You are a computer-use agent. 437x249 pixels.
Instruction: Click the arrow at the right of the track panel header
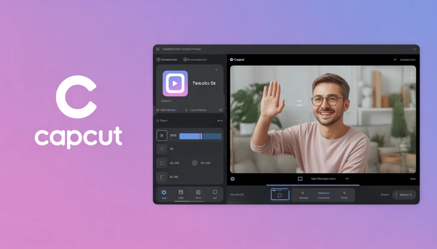pyautogui.click(x=220, y=121)
